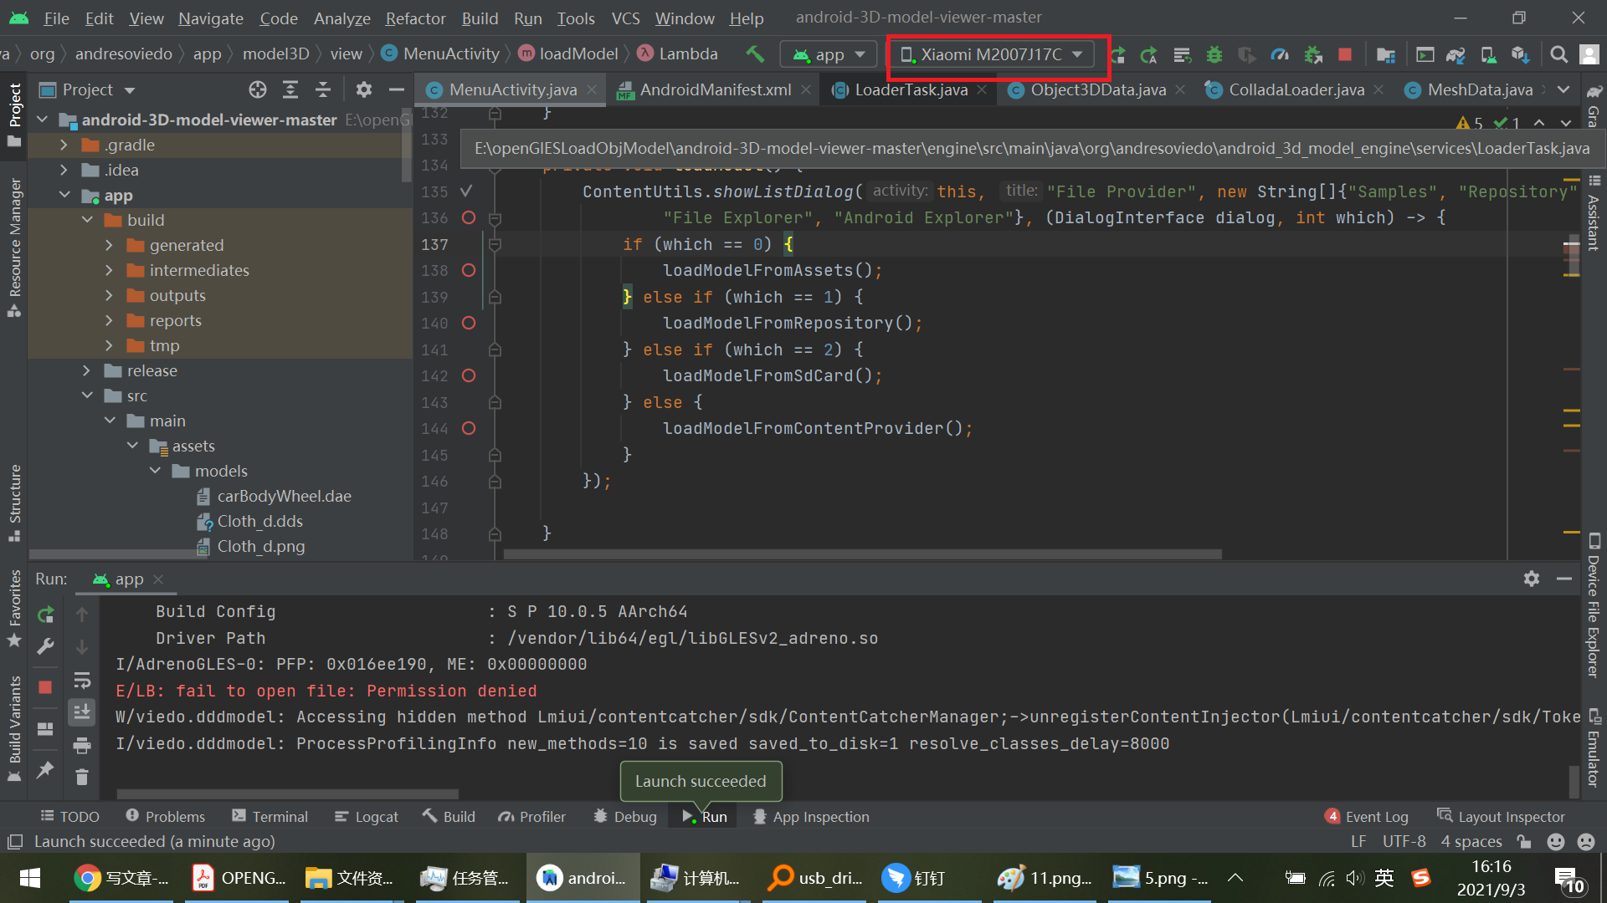
Task: Open the Chrome icon in Windows taskbar
Action: 86,878
